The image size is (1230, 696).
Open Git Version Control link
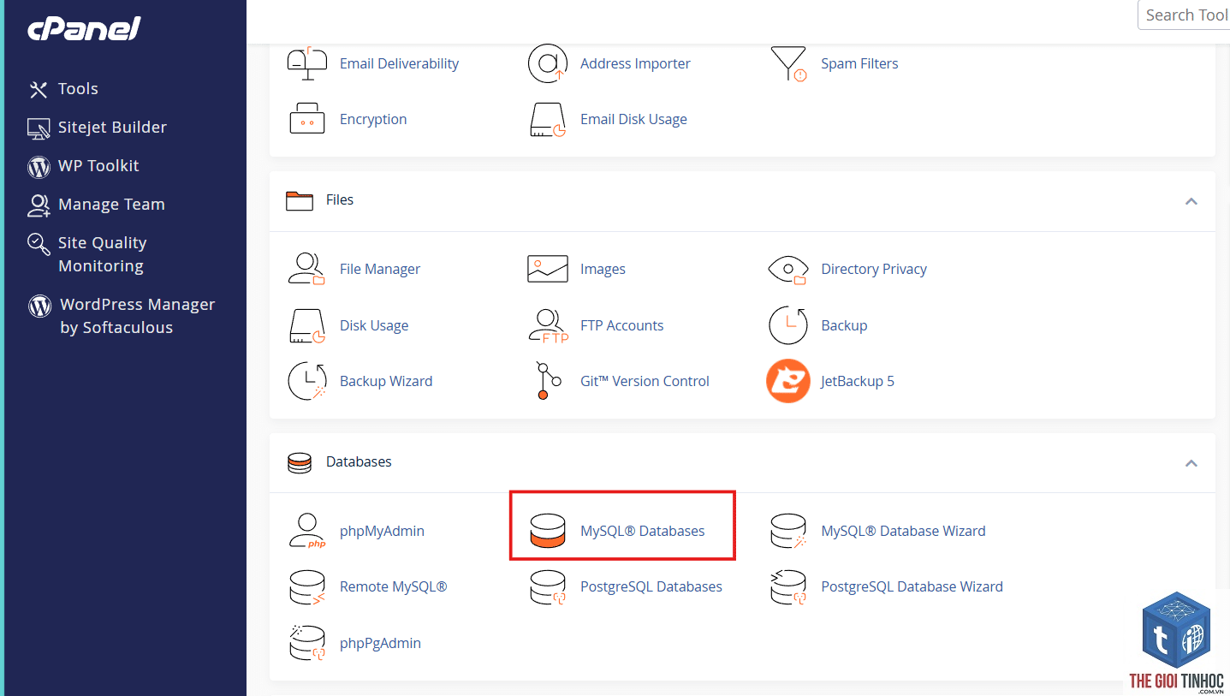click(645, 381)
